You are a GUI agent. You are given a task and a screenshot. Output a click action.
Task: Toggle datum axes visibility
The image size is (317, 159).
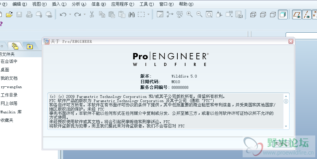click(x=307, y=14)
